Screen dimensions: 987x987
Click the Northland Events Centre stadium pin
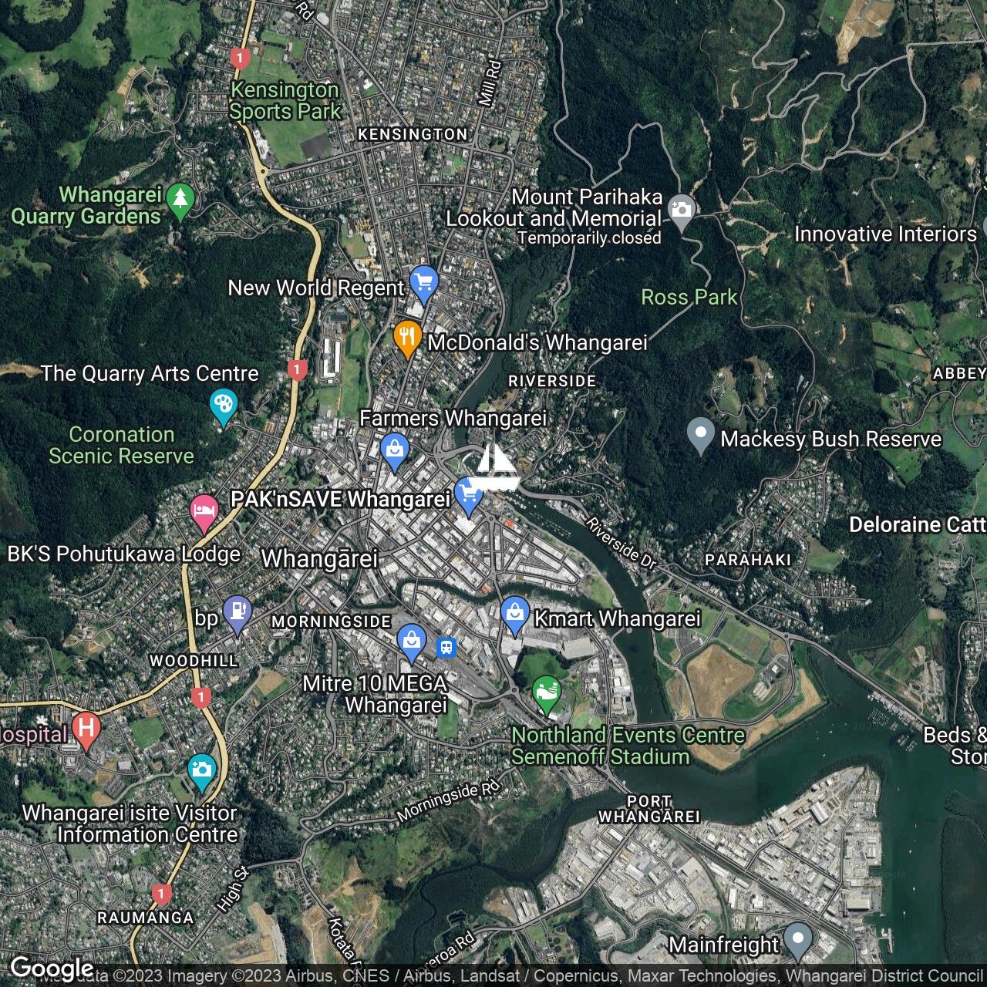pos(547,692)
